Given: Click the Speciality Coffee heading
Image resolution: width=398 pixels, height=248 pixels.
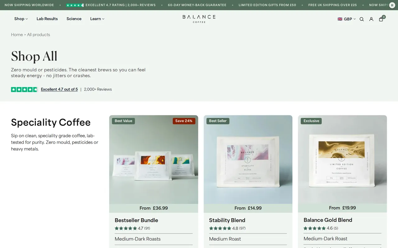Looking at the screenshot, I should pyautogui.click(x=51, y=122).
